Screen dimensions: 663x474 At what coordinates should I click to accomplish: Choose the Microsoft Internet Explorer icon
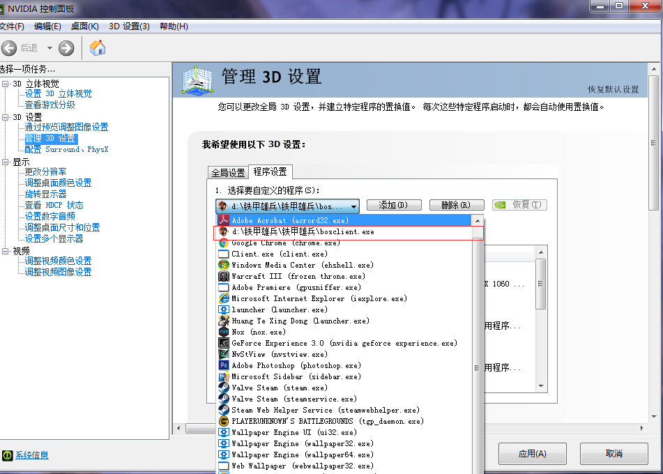coord(224,298)
